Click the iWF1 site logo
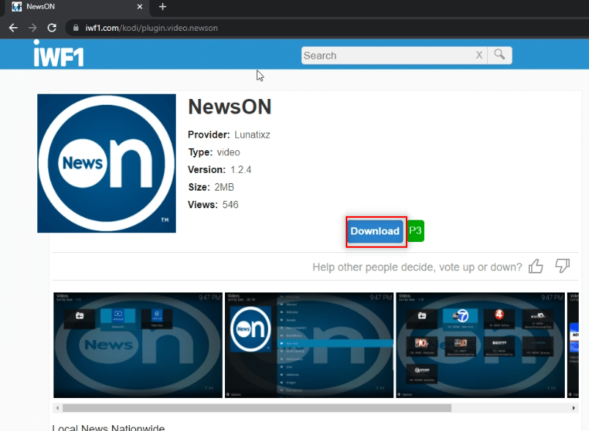The height and width of the screenshot is (431, 589). (59, 54)
